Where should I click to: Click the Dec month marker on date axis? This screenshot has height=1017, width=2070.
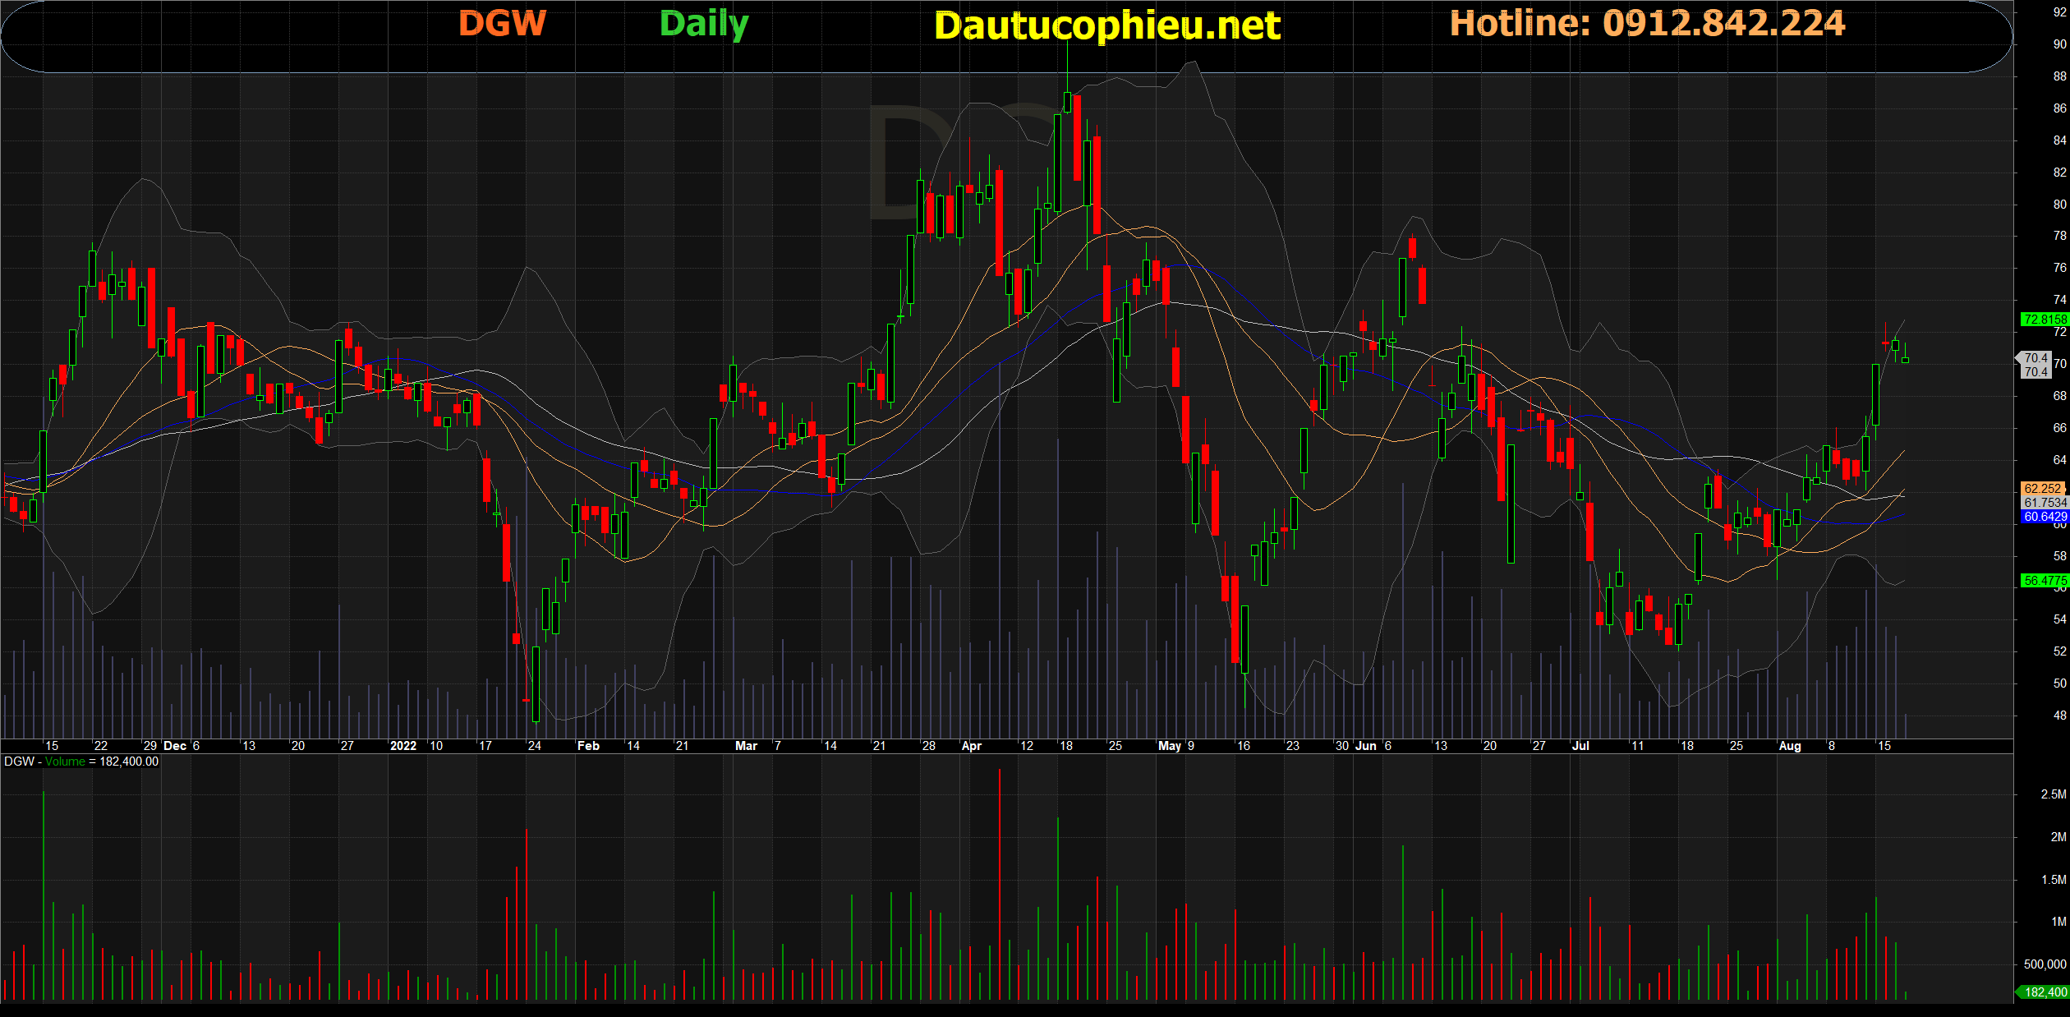tap(175, 746)
